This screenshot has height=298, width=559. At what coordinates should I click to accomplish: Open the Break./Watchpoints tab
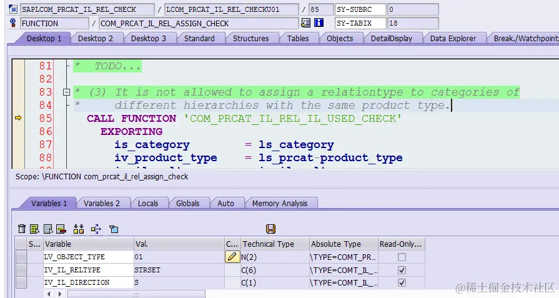click(x=526, y=39)
